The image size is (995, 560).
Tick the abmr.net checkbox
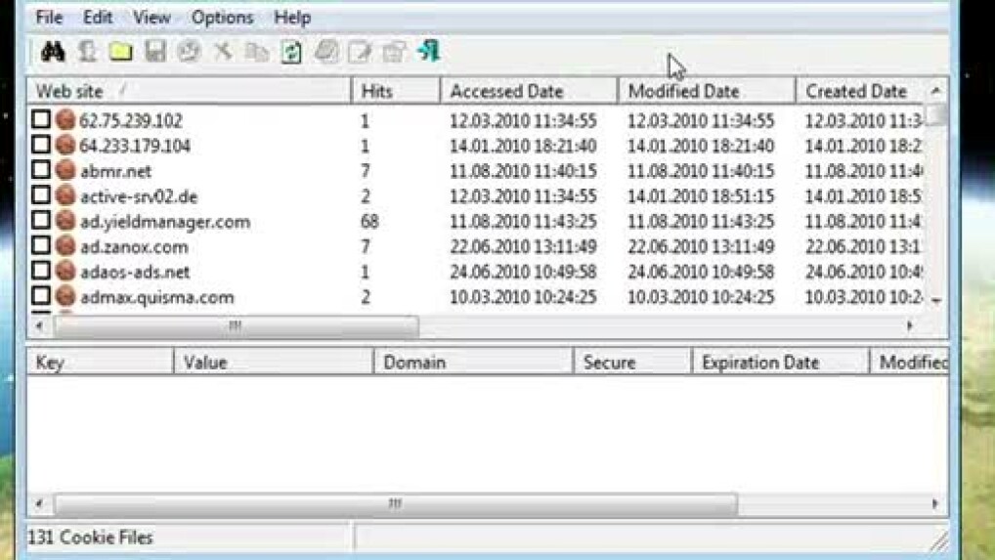(41, 171)
